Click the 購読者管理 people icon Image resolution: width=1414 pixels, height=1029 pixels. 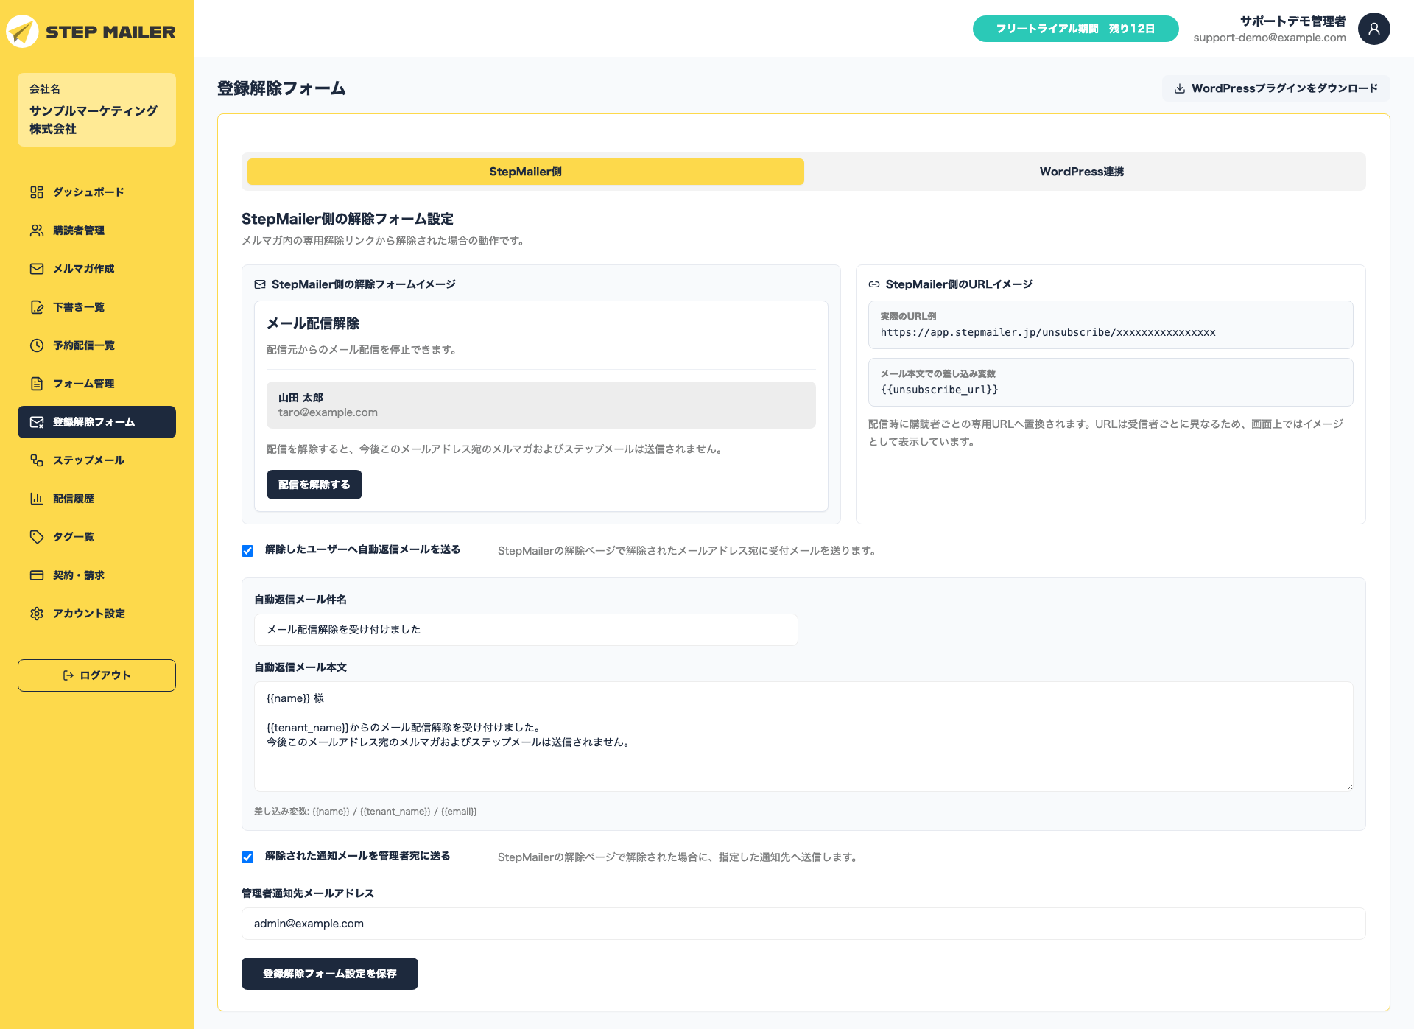click(37, 231)
